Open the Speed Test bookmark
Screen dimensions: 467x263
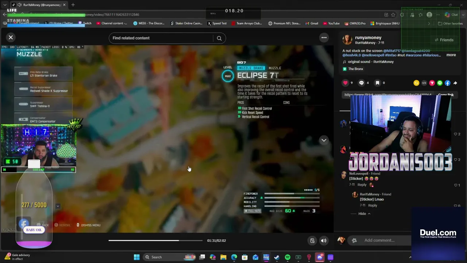pyautogui.click(x=217, y=23)
